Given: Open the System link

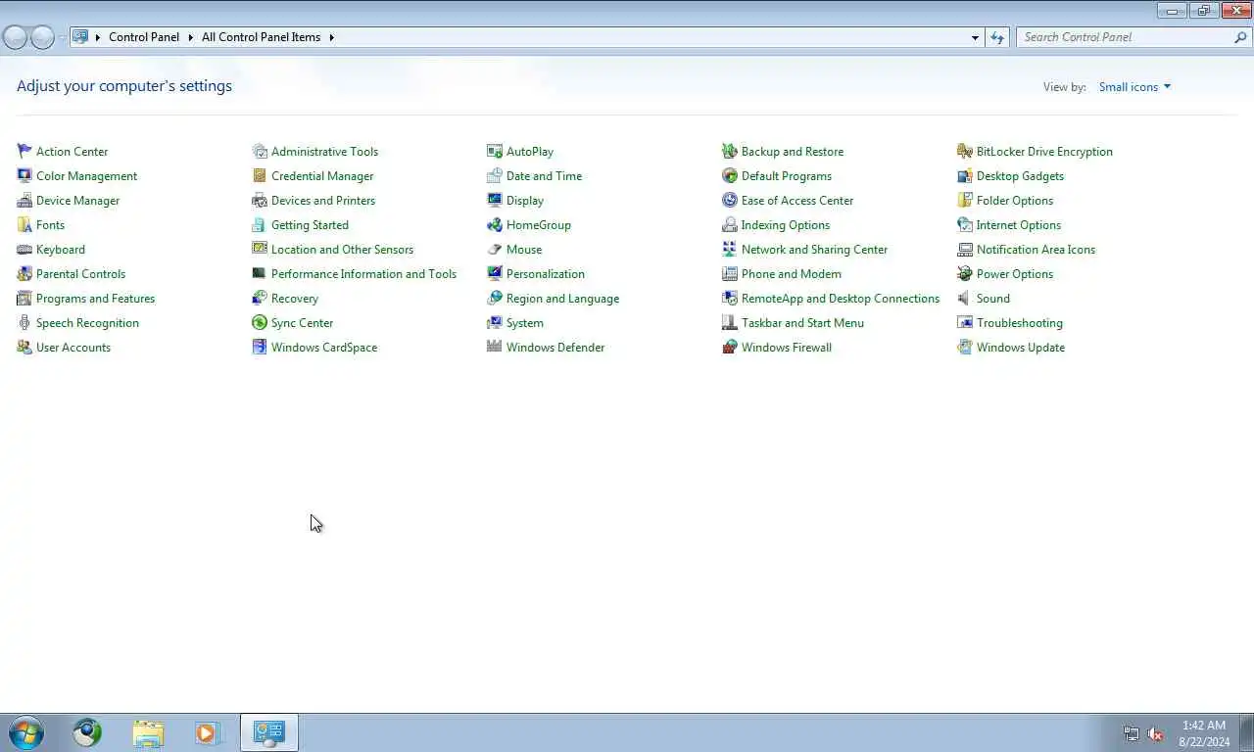Looking at the screenshot, I should (x=525, y=322).
